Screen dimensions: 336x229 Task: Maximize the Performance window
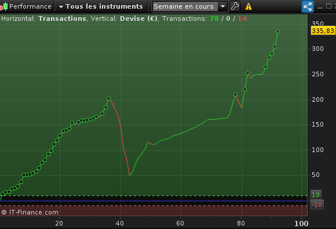[328, 6]
